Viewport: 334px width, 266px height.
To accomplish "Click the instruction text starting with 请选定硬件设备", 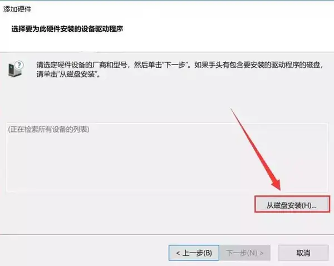I will [x=180, y=65].
